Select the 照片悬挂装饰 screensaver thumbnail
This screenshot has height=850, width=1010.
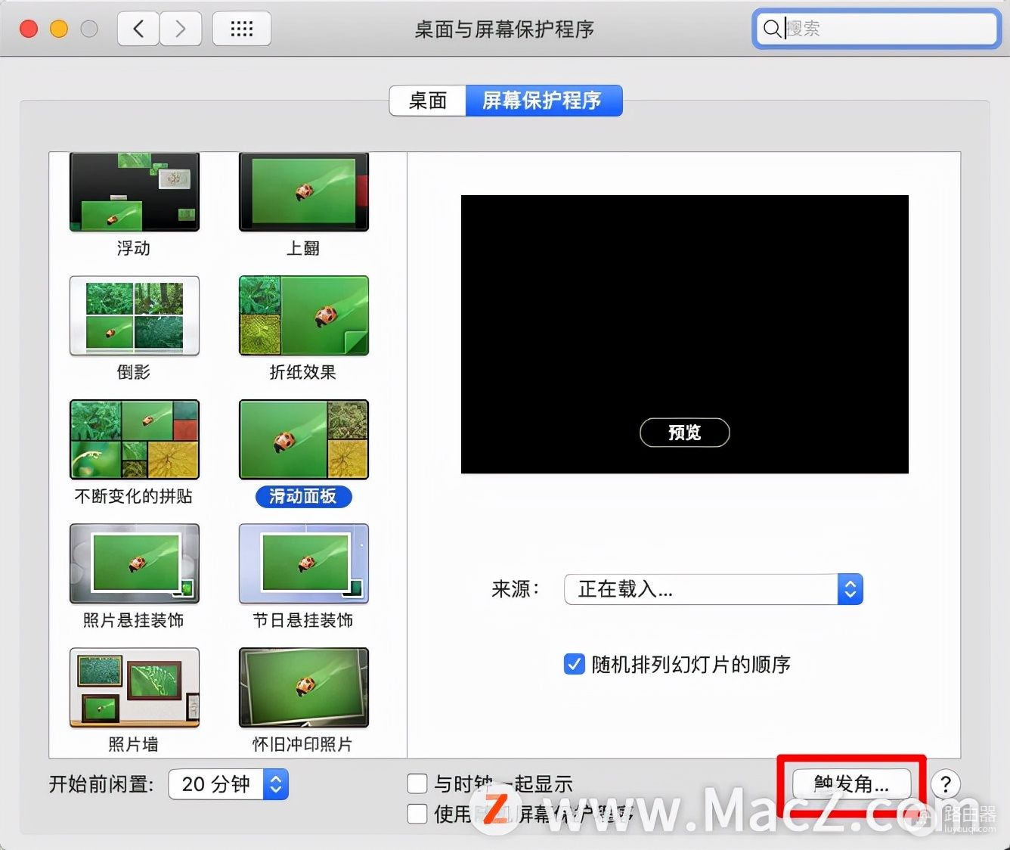click(135, 563)
